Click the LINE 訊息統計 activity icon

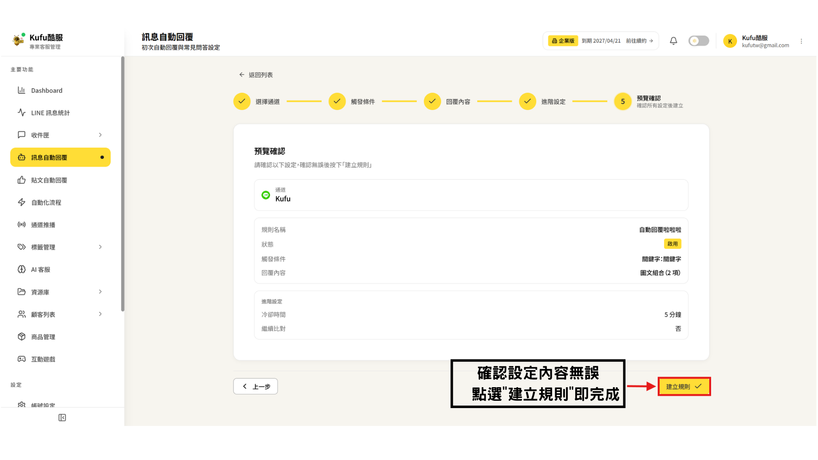(21, 112)
